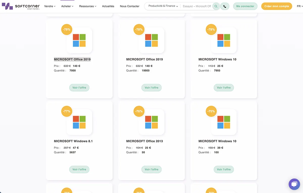
Task: Click the Me connecter button
Action: pyautogui.click(x=245, y=6)
